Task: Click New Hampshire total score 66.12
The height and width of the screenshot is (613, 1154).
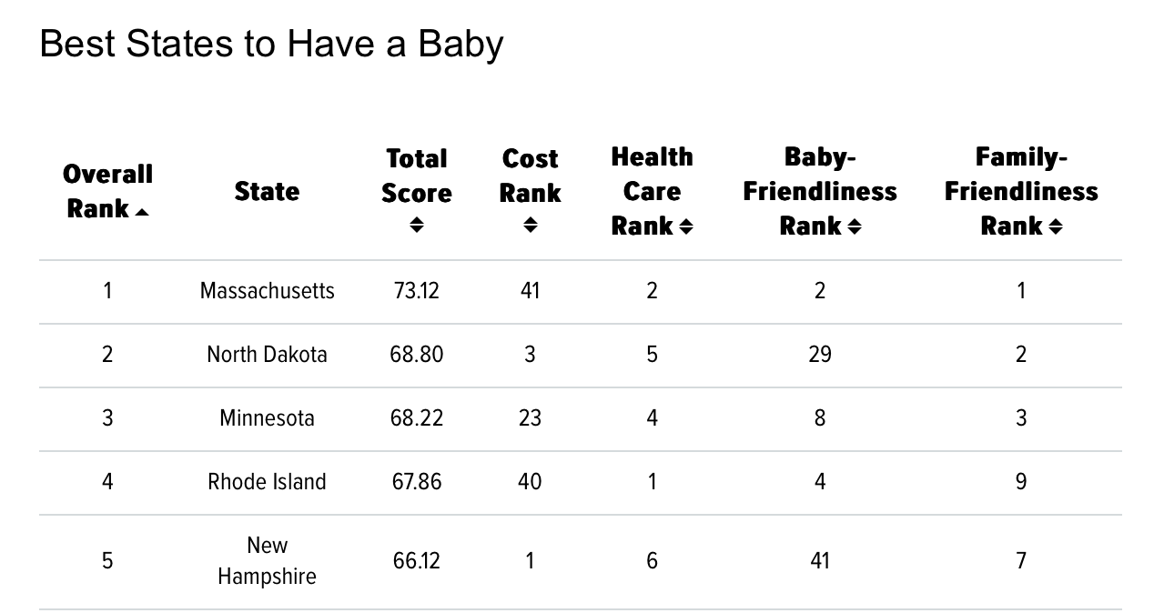Action: click(x=416, y=560)
